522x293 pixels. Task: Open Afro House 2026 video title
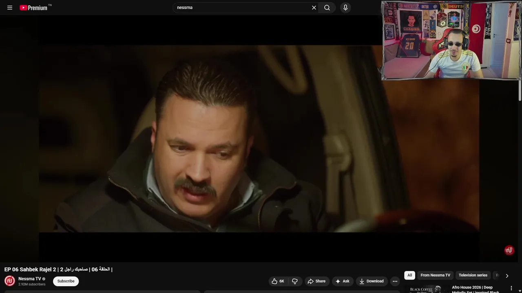(x=476, y=289)
